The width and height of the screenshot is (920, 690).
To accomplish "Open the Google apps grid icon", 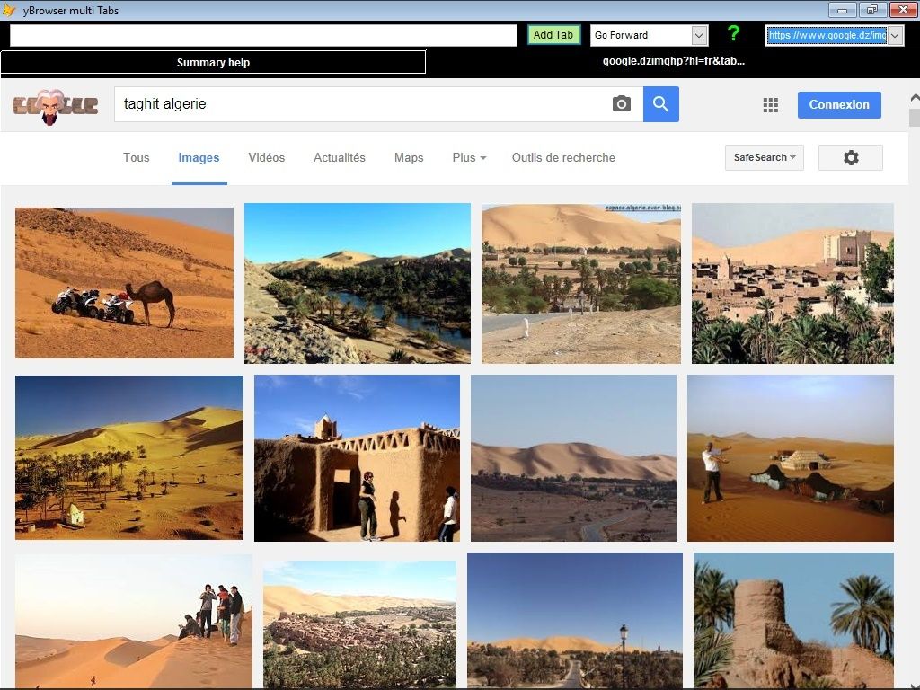I will (770, 105).
